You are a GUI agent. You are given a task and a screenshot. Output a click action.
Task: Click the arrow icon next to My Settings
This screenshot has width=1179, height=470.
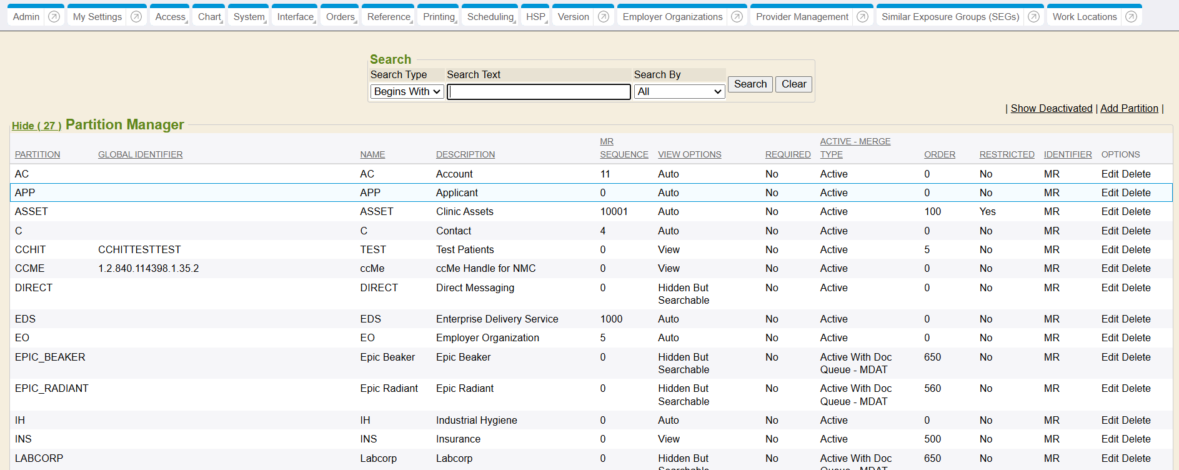(136, 17)
